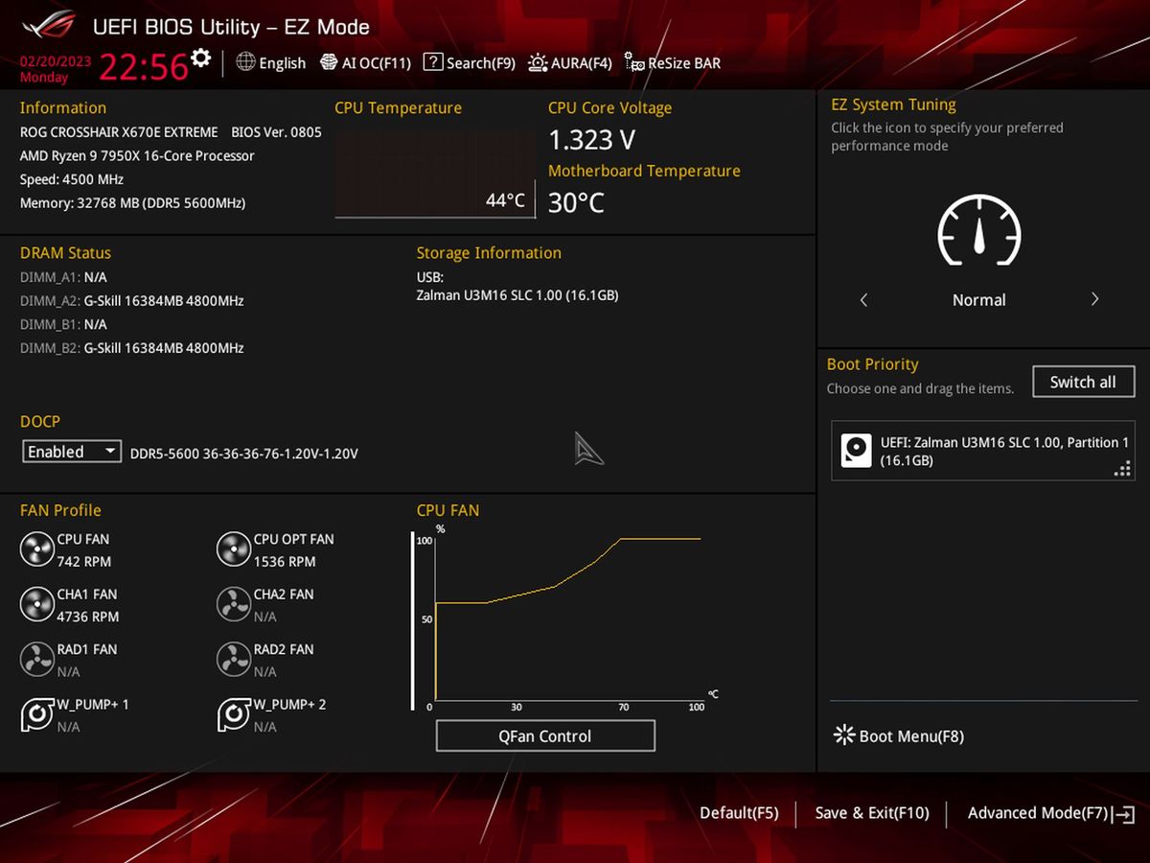
Task: Click the EZ System Tuning gauge
Action: pos(978,230)
